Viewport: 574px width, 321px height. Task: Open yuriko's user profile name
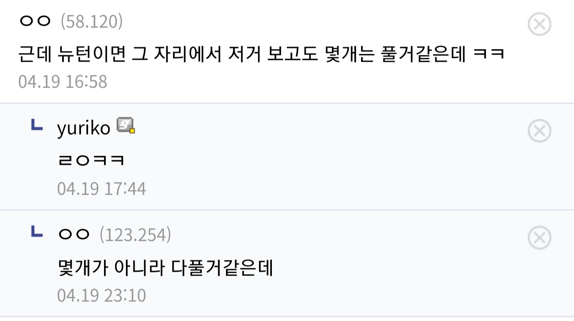coord(83,128)
